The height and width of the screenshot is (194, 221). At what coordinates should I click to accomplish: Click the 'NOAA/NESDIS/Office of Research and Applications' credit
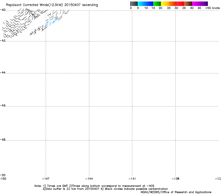(176, 192)
